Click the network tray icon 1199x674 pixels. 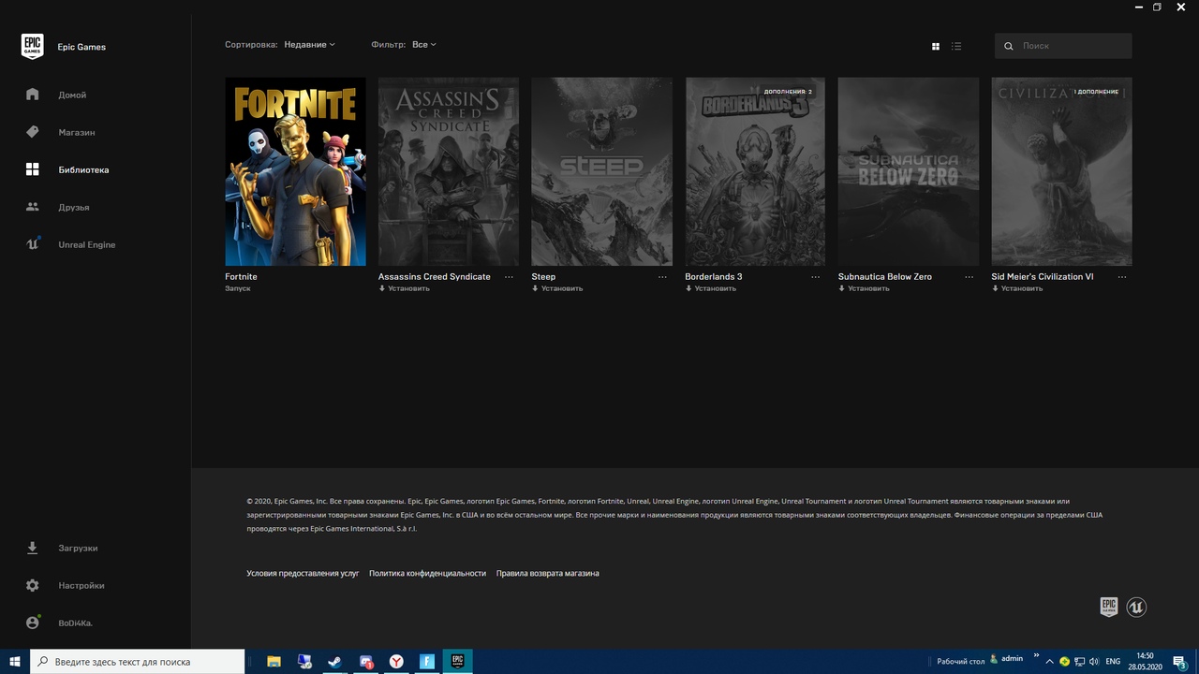[x=1079, y=662]
